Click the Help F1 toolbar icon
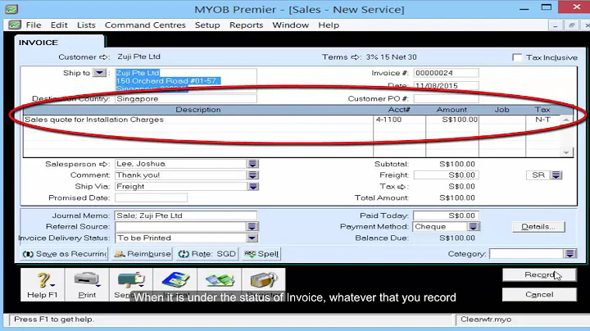 (x=43, y=285)
